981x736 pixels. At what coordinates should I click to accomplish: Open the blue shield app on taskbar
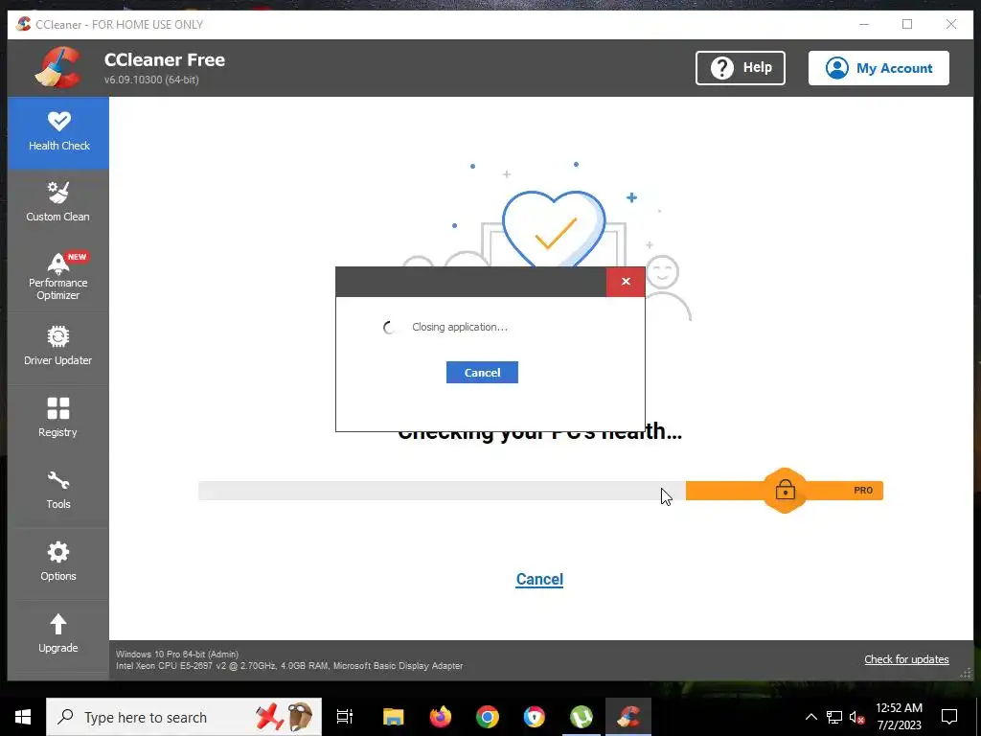[535, 717]
